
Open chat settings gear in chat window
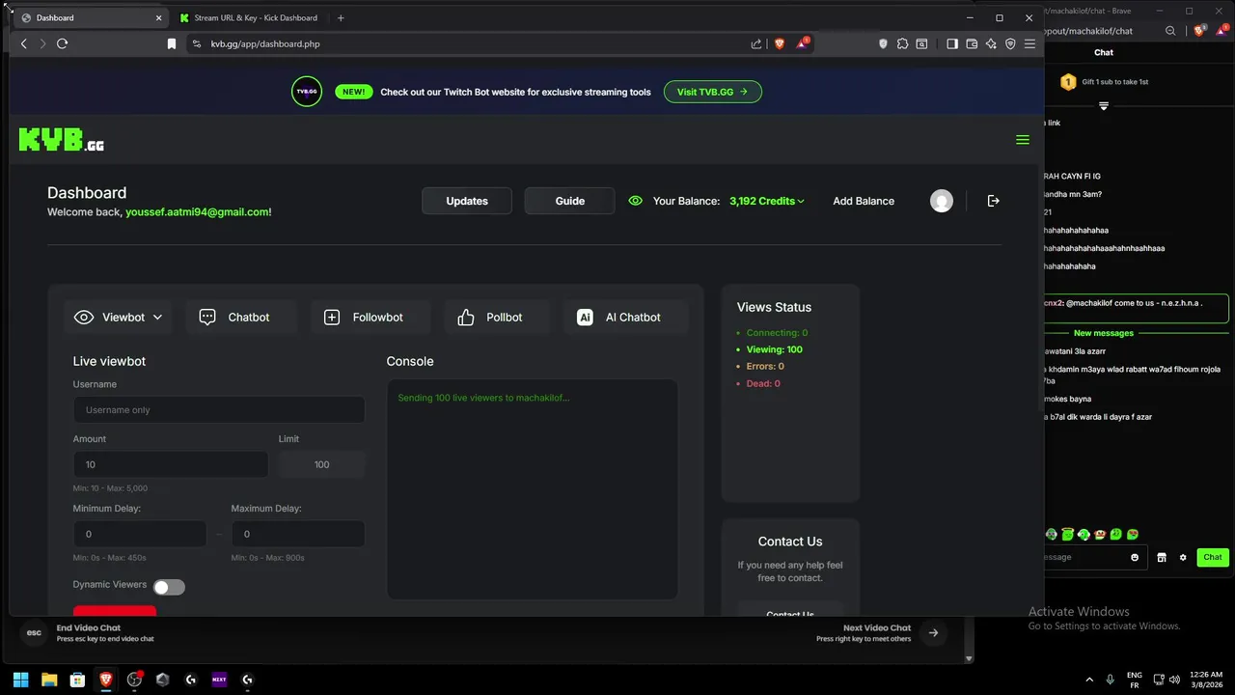pos(1183,557)
